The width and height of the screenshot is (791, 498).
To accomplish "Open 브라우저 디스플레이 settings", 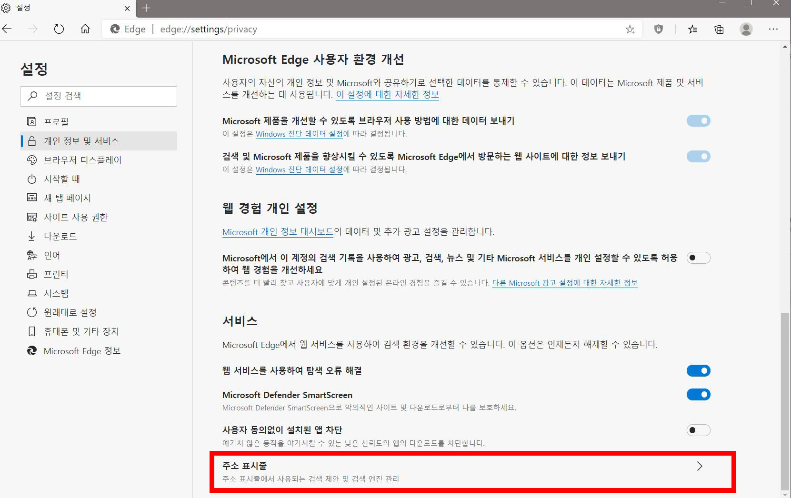I will (x=99, y=160).
